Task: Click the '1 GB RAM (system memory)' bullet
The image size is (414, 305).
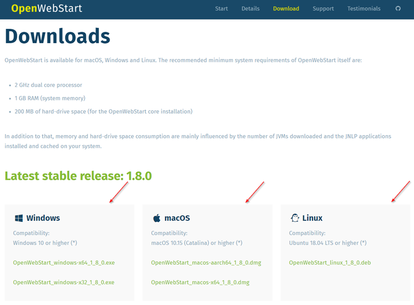Action: [50, 98]
